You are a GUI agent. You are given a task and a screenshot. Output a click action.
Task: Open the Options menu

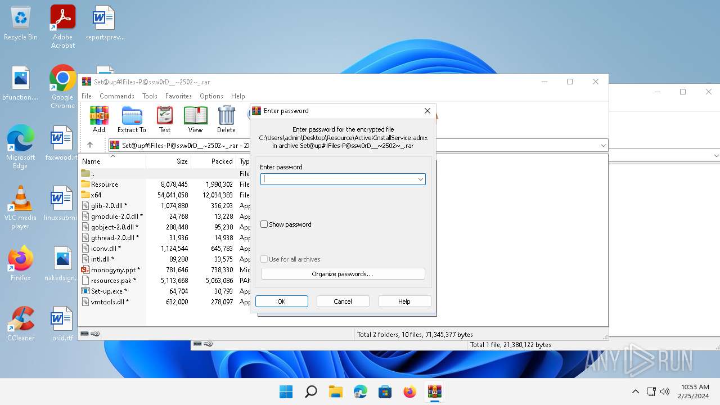pyautogui.click(x=211, y=96)
